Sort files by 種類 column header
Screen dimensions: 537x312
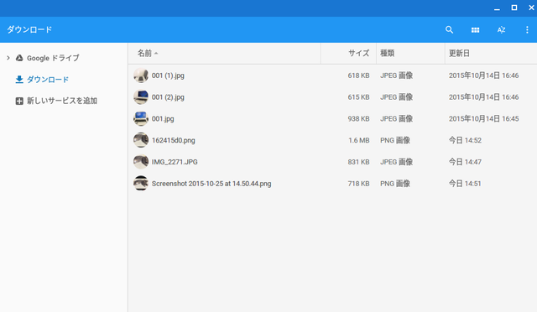(388, 53)
